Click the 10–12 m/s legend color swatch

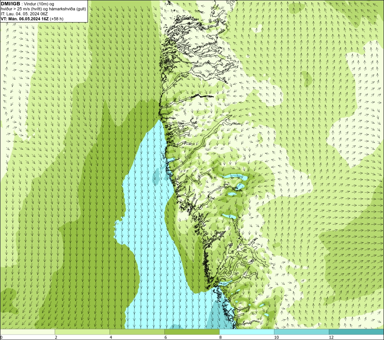(302, 332)
